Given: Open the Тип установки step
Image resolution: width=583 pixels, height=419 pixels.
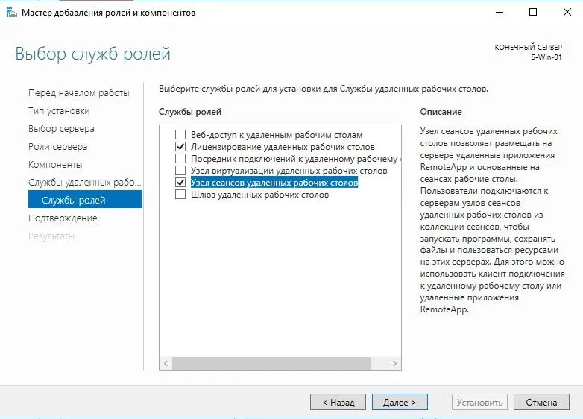Looking at the screenshot, I should [x=59, y=111].
